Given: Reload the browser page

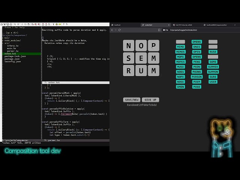Looking at the screenshot, I should [x=120, y=30].
